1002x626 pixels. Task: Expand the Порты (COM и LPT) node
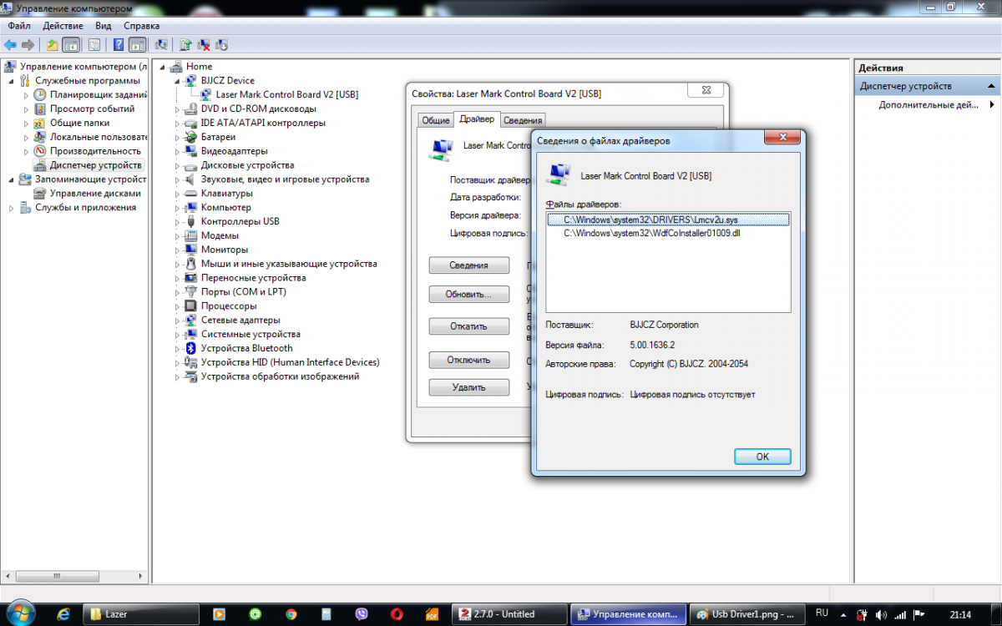178,292
